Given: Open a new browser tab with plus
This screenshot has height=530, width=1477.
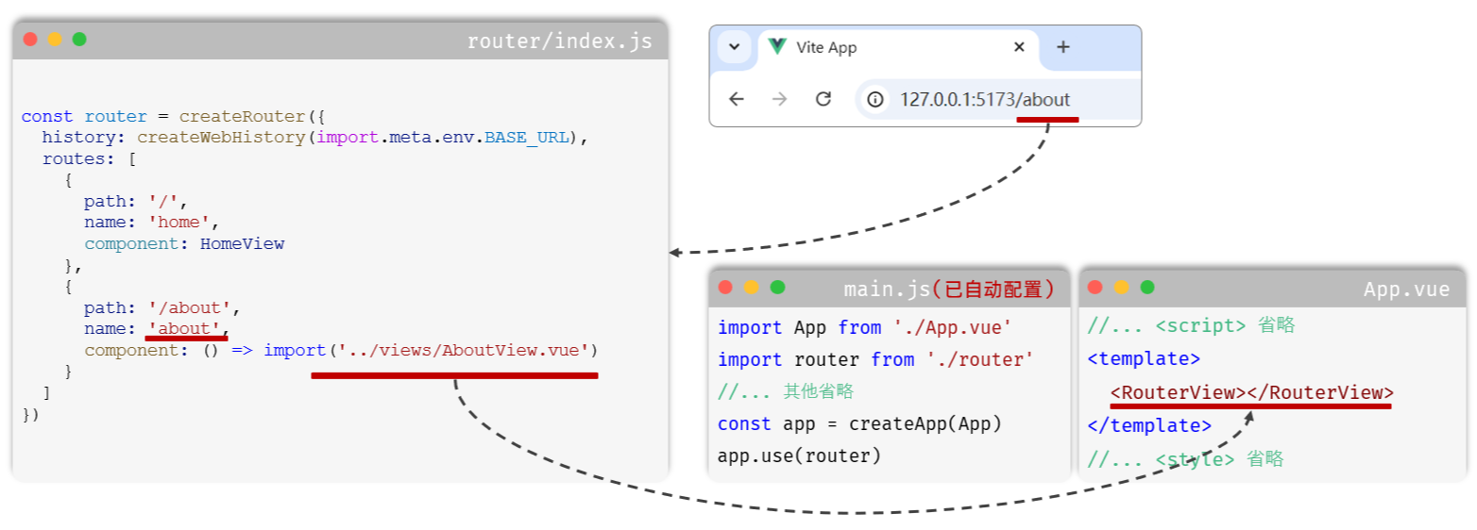Looking at the screenshot, I should (1062, 47).
